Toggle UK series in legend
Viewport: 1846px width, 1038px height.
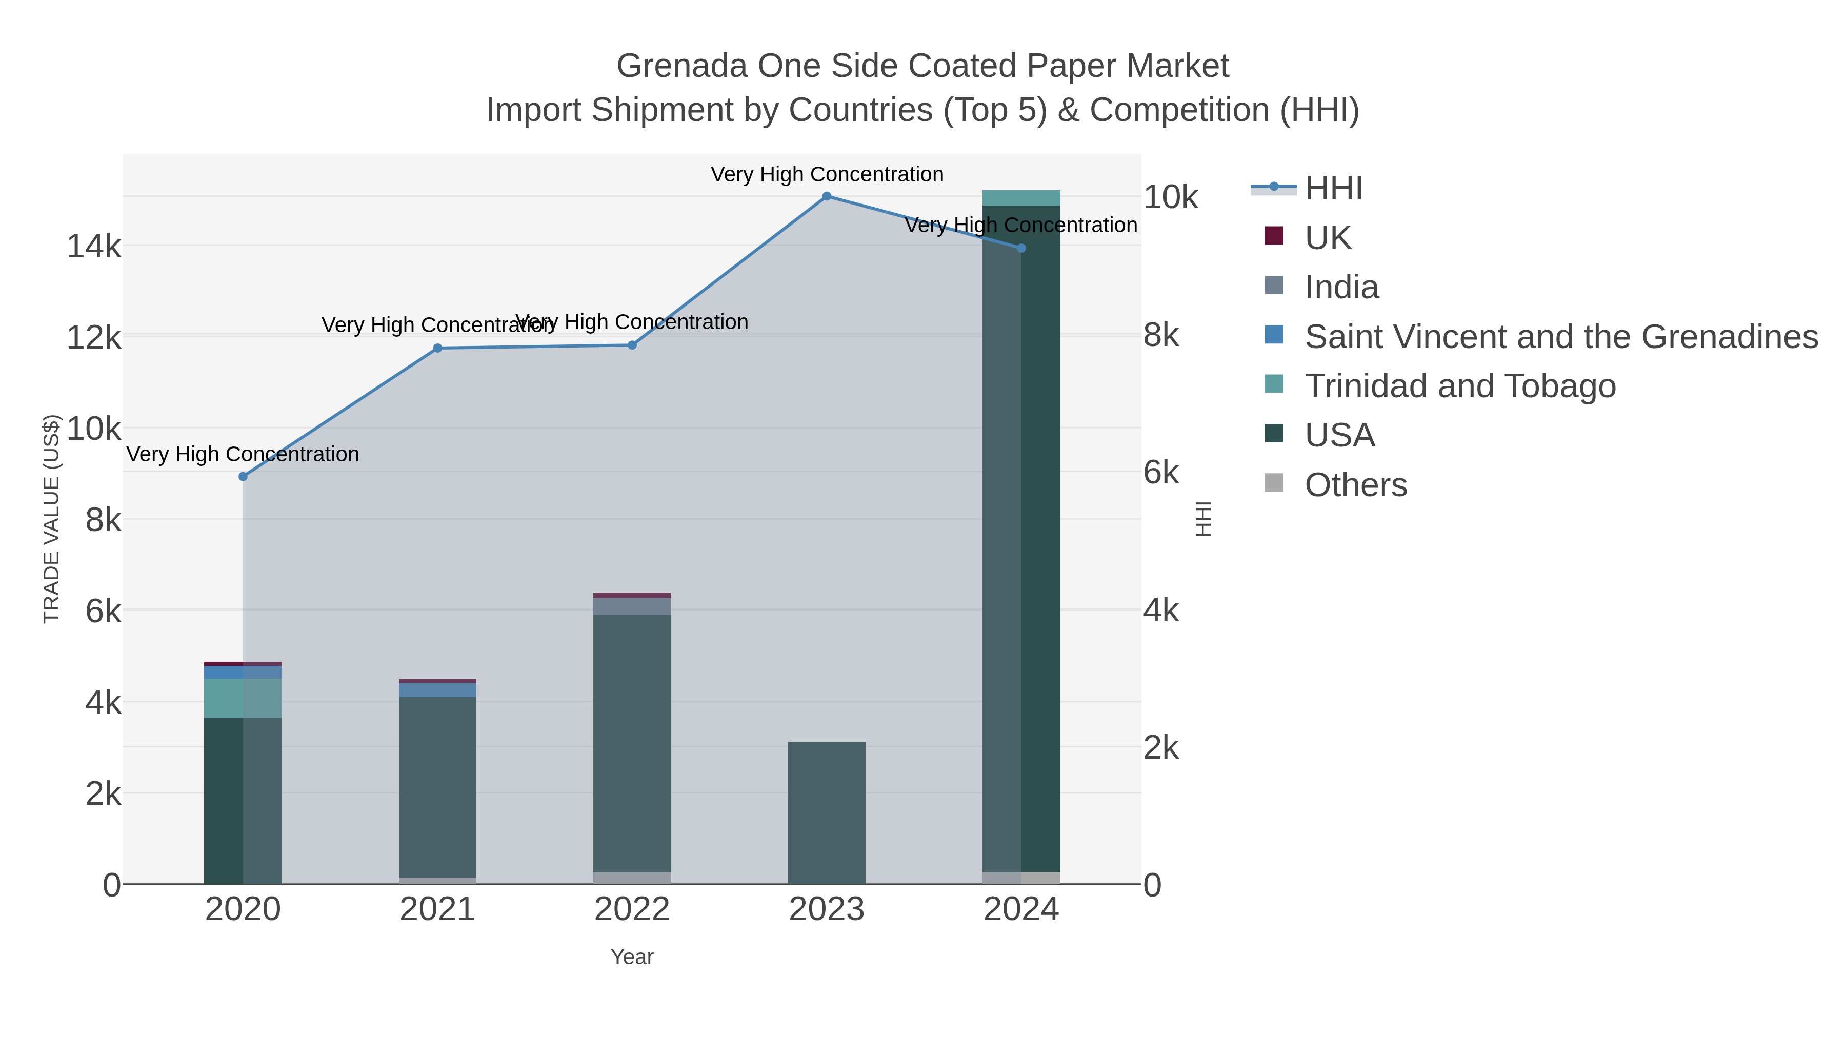click(x=1308, y=237)
